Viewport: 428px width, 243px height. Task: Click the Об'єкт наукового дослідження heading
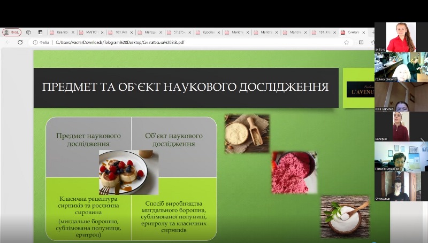[174, 139]
